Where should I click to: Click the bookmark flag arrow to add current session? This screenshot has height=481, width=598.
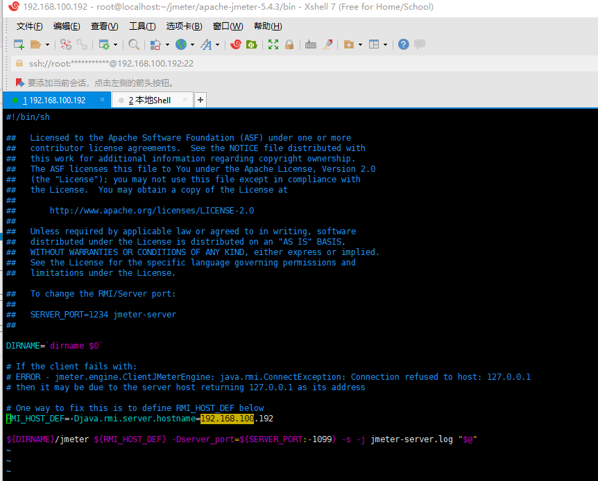pyautogui.click(x=20, y=82)
